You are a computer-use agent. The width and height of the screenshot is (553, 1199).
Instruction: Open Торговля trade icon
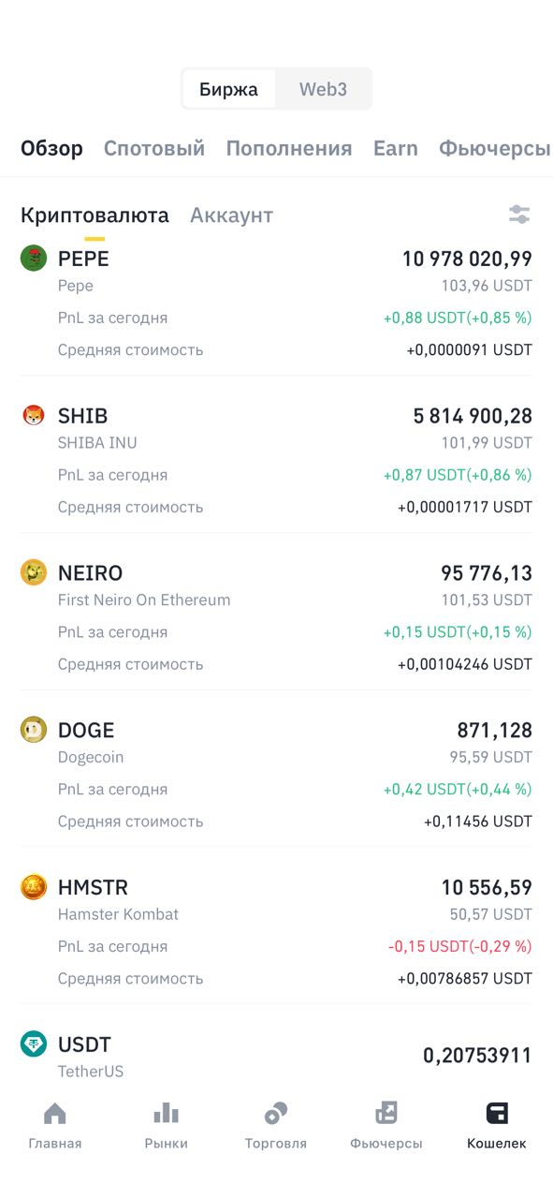[x=276, y=1114]
